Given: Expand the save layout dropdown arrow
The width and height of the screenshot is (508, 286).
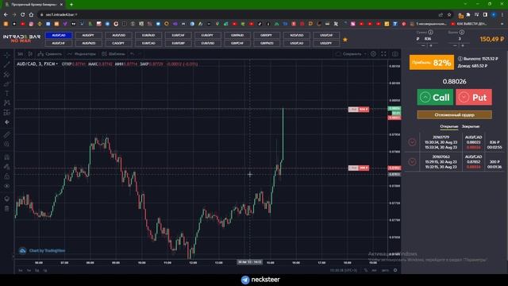Looking at the screenshot, I should pyautogui.click(x=365, y=54).
